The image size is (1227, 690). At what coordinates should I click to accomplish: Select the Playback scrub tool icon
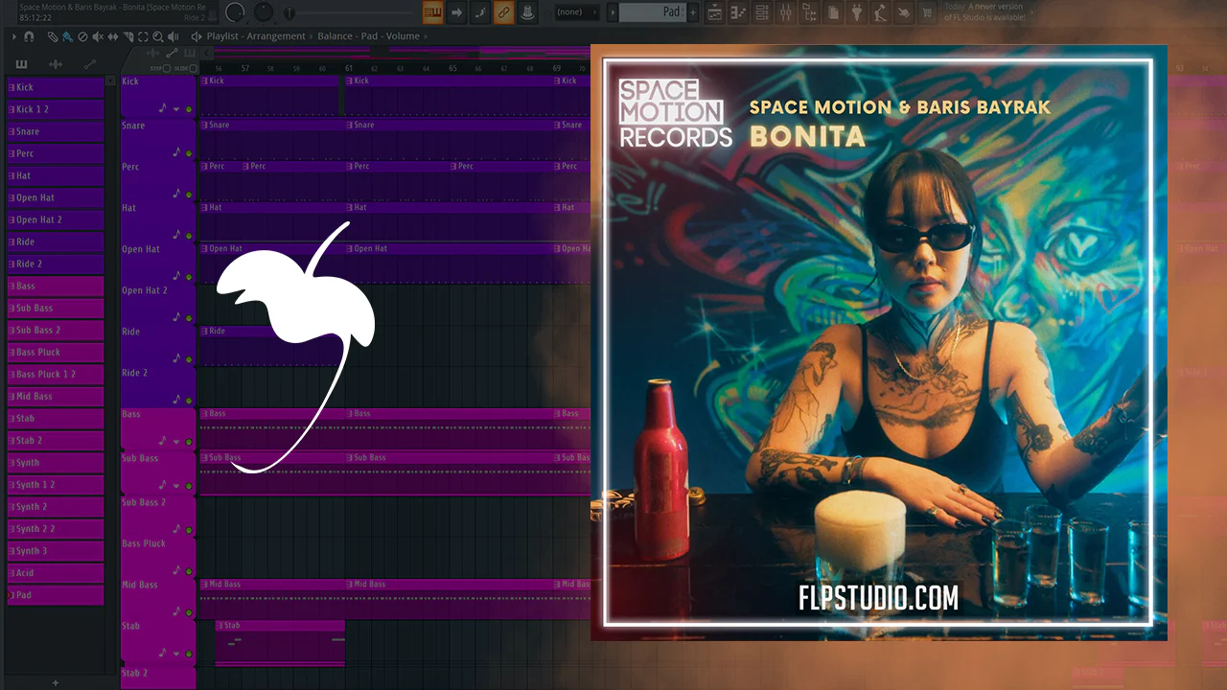tap(174, 36)
